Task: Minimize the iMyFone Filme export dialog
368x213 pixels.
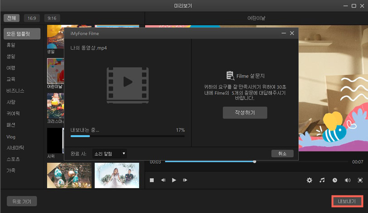Action: click(284, 34)
